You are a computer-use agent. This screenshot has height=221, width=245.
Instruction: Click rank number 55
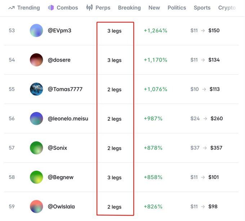click(12, 89)
